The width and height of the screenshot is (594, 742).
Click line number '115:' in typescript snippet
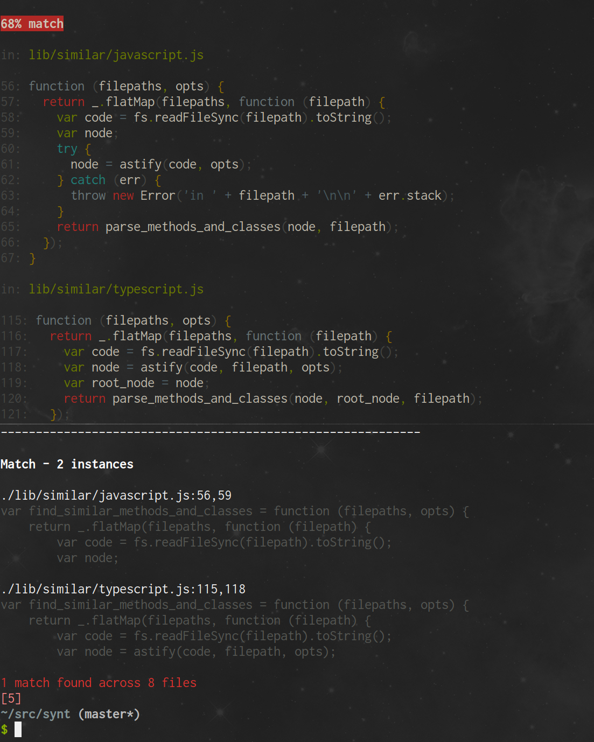click(x=14, y=320)
